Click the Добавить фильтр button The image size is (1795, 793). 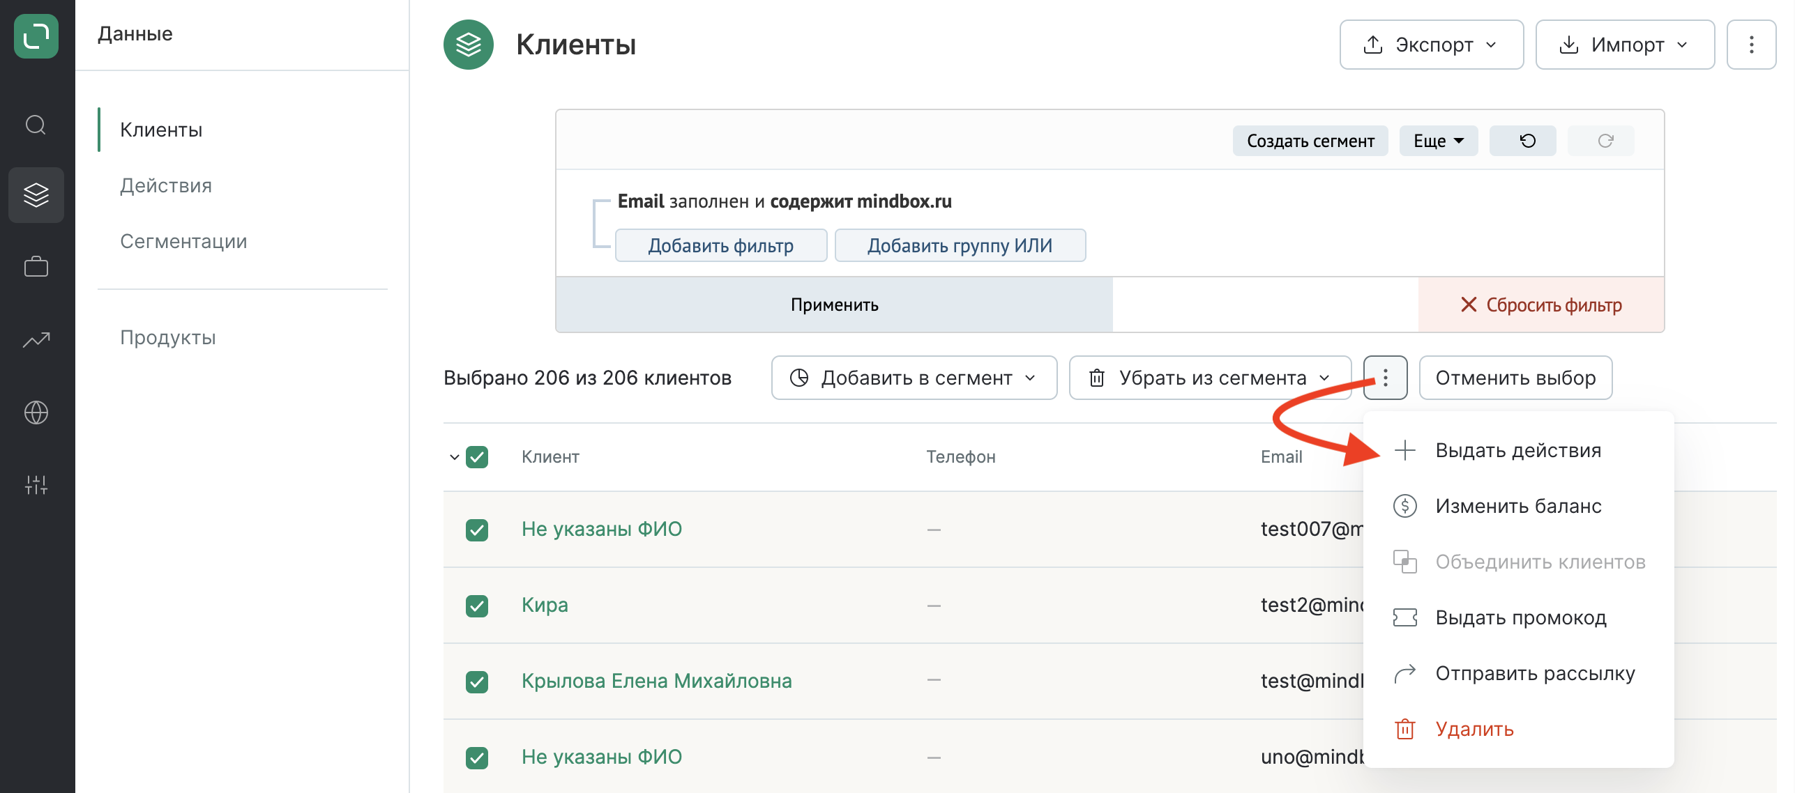tap(721, 245)
